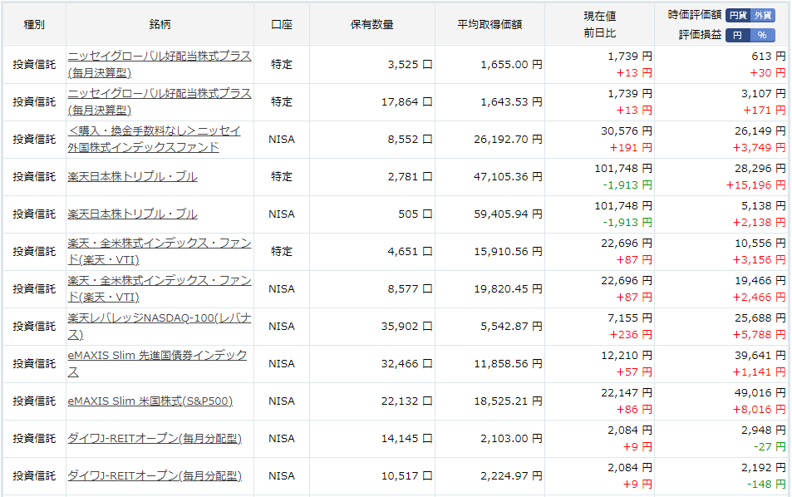Switch valuation display to 円貨

pos(738,15)
